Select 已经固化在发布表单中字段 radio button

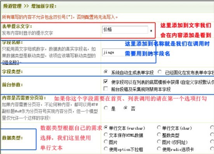pyautogui.click(x=160, y=72)
